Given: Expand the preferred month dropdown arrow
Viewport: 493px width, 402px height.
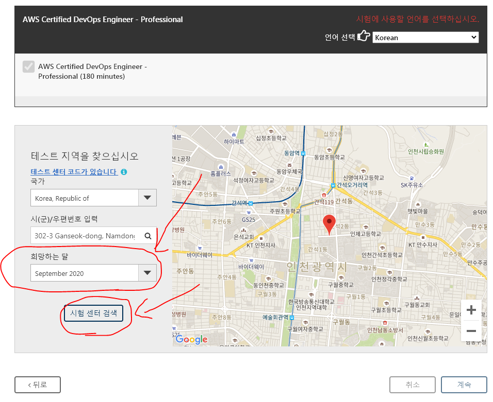Looking at the screenshot, I should coord(147,273).
